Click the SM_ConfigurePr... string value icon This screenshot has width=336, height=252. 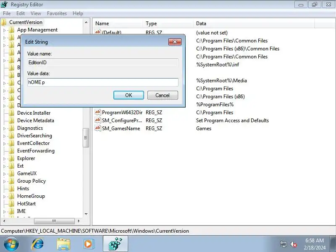[97, 120]
